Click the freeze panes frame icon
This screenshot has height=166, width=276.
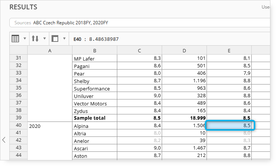[x=55, y=39]
